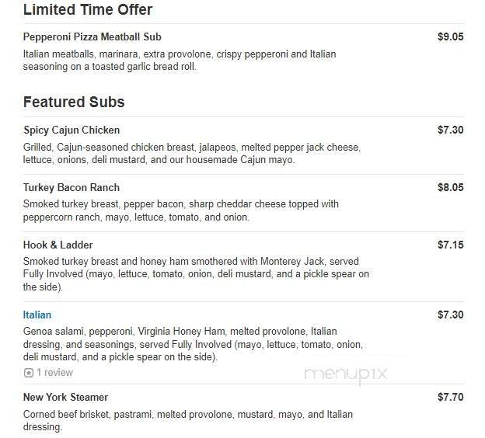
Task: Click the Italian sub's $7.30 price
Action: pyautogui.click(x=450, y=315)
